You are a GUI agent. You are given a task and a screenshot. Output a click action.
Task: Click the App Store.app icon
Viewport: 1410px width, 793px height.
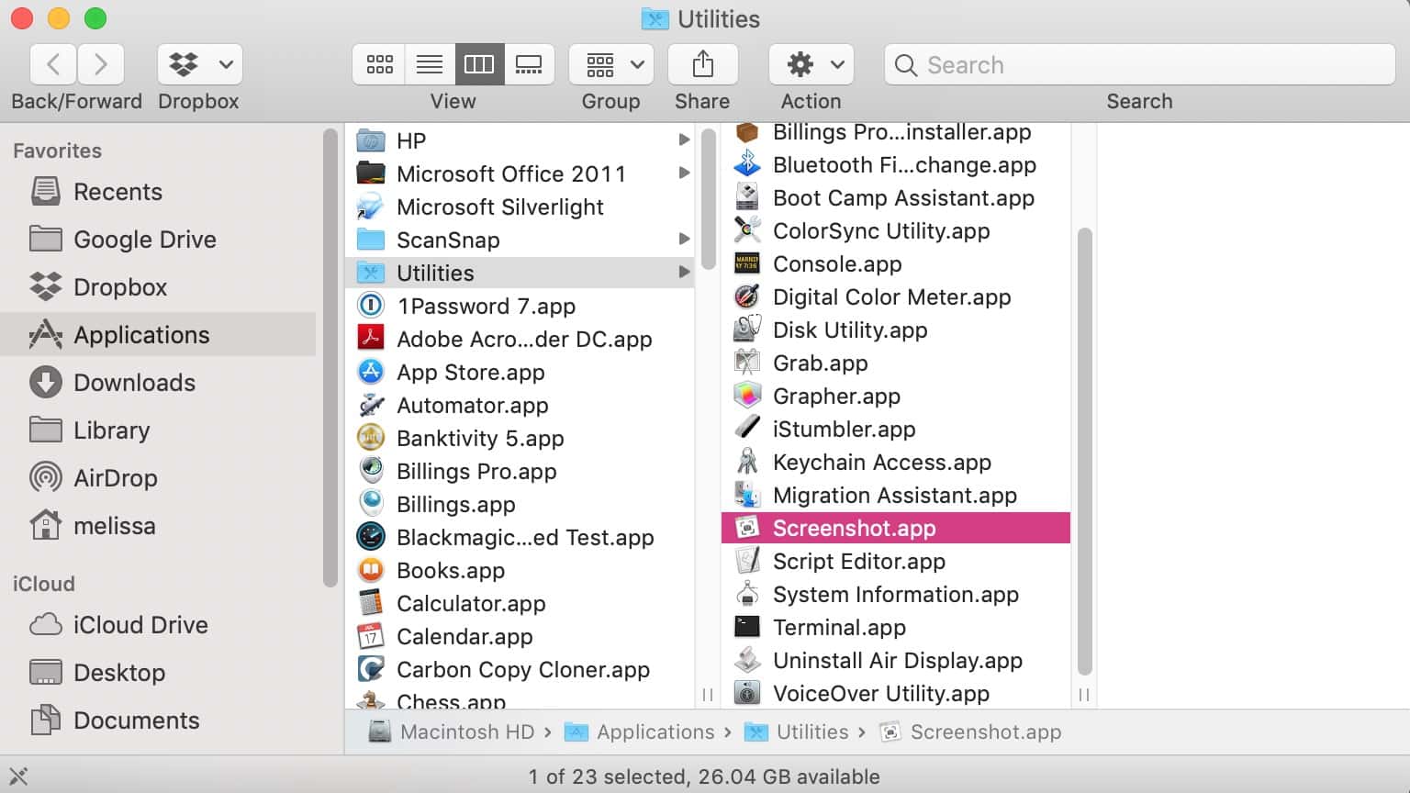[371, 372]
